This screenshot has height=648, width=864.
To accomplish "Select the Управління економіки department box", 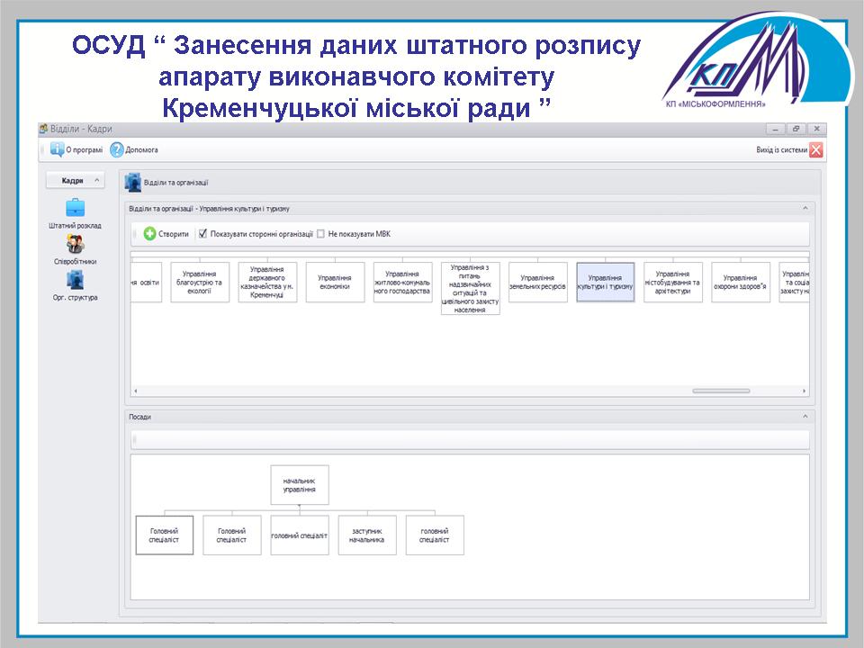I will click(x=335, y=283).
